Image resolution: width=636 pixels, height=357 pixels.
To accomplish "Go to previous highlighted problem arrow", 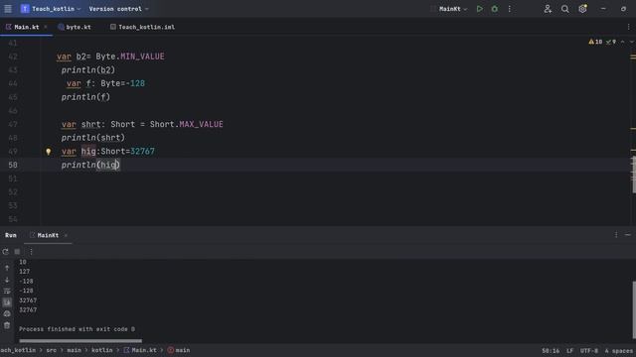I will point(623,42).
